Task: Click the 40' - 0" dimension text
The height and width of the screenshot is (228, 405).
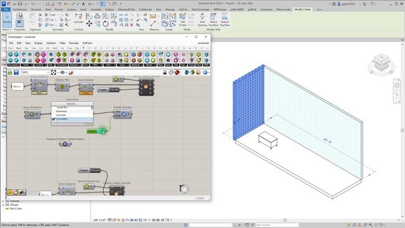Action: [x=328, y=141]
